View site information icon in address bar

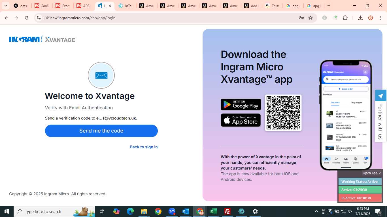(x=39, y=18)
